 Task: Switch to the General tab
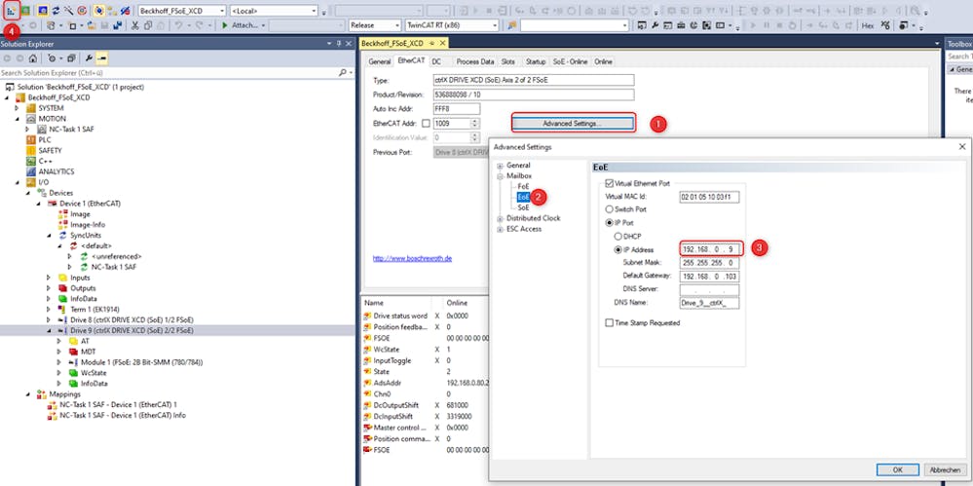coord(379,61)
